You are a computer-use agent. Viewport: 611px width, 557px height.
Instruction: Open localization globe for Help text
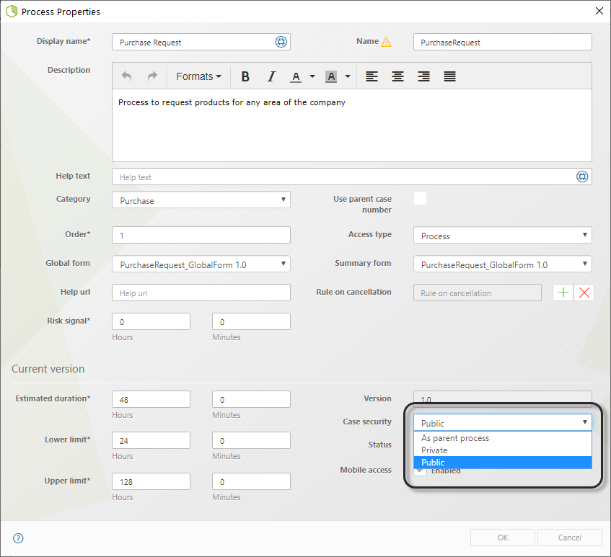coord(582,177)
